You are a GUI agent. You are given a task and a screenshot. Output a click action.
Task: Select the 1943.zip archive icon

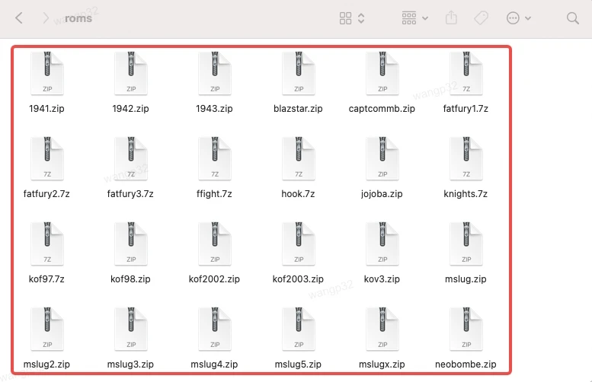(215, 73)
